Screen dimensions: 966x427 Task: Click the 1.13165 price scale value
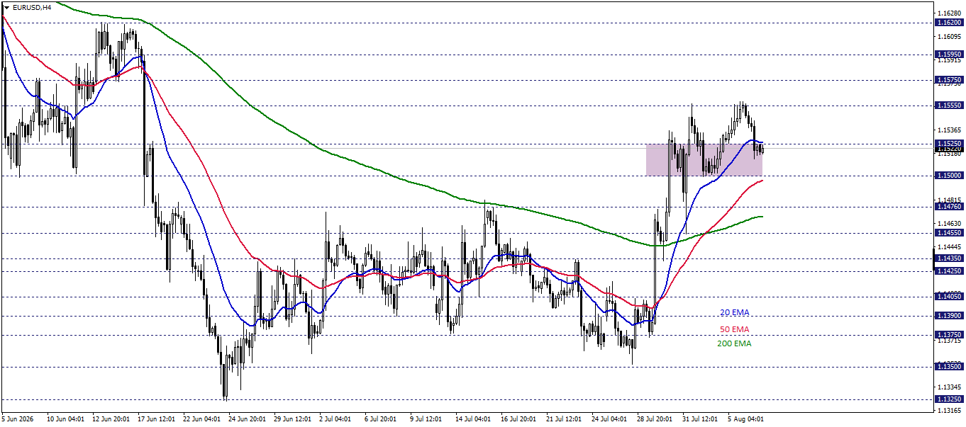(949, 411)
